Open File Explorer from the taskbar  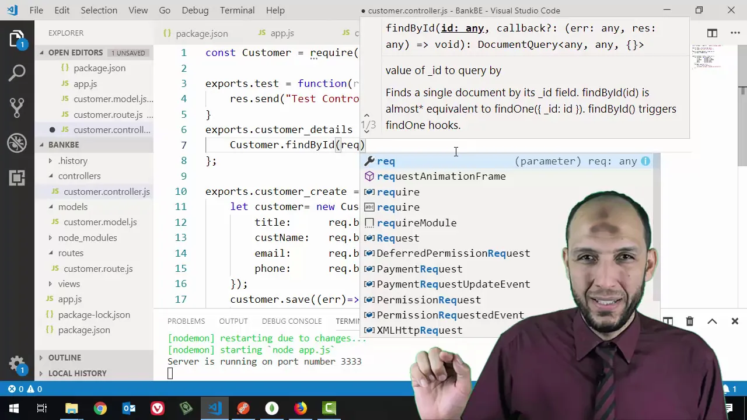coord(71,408)
